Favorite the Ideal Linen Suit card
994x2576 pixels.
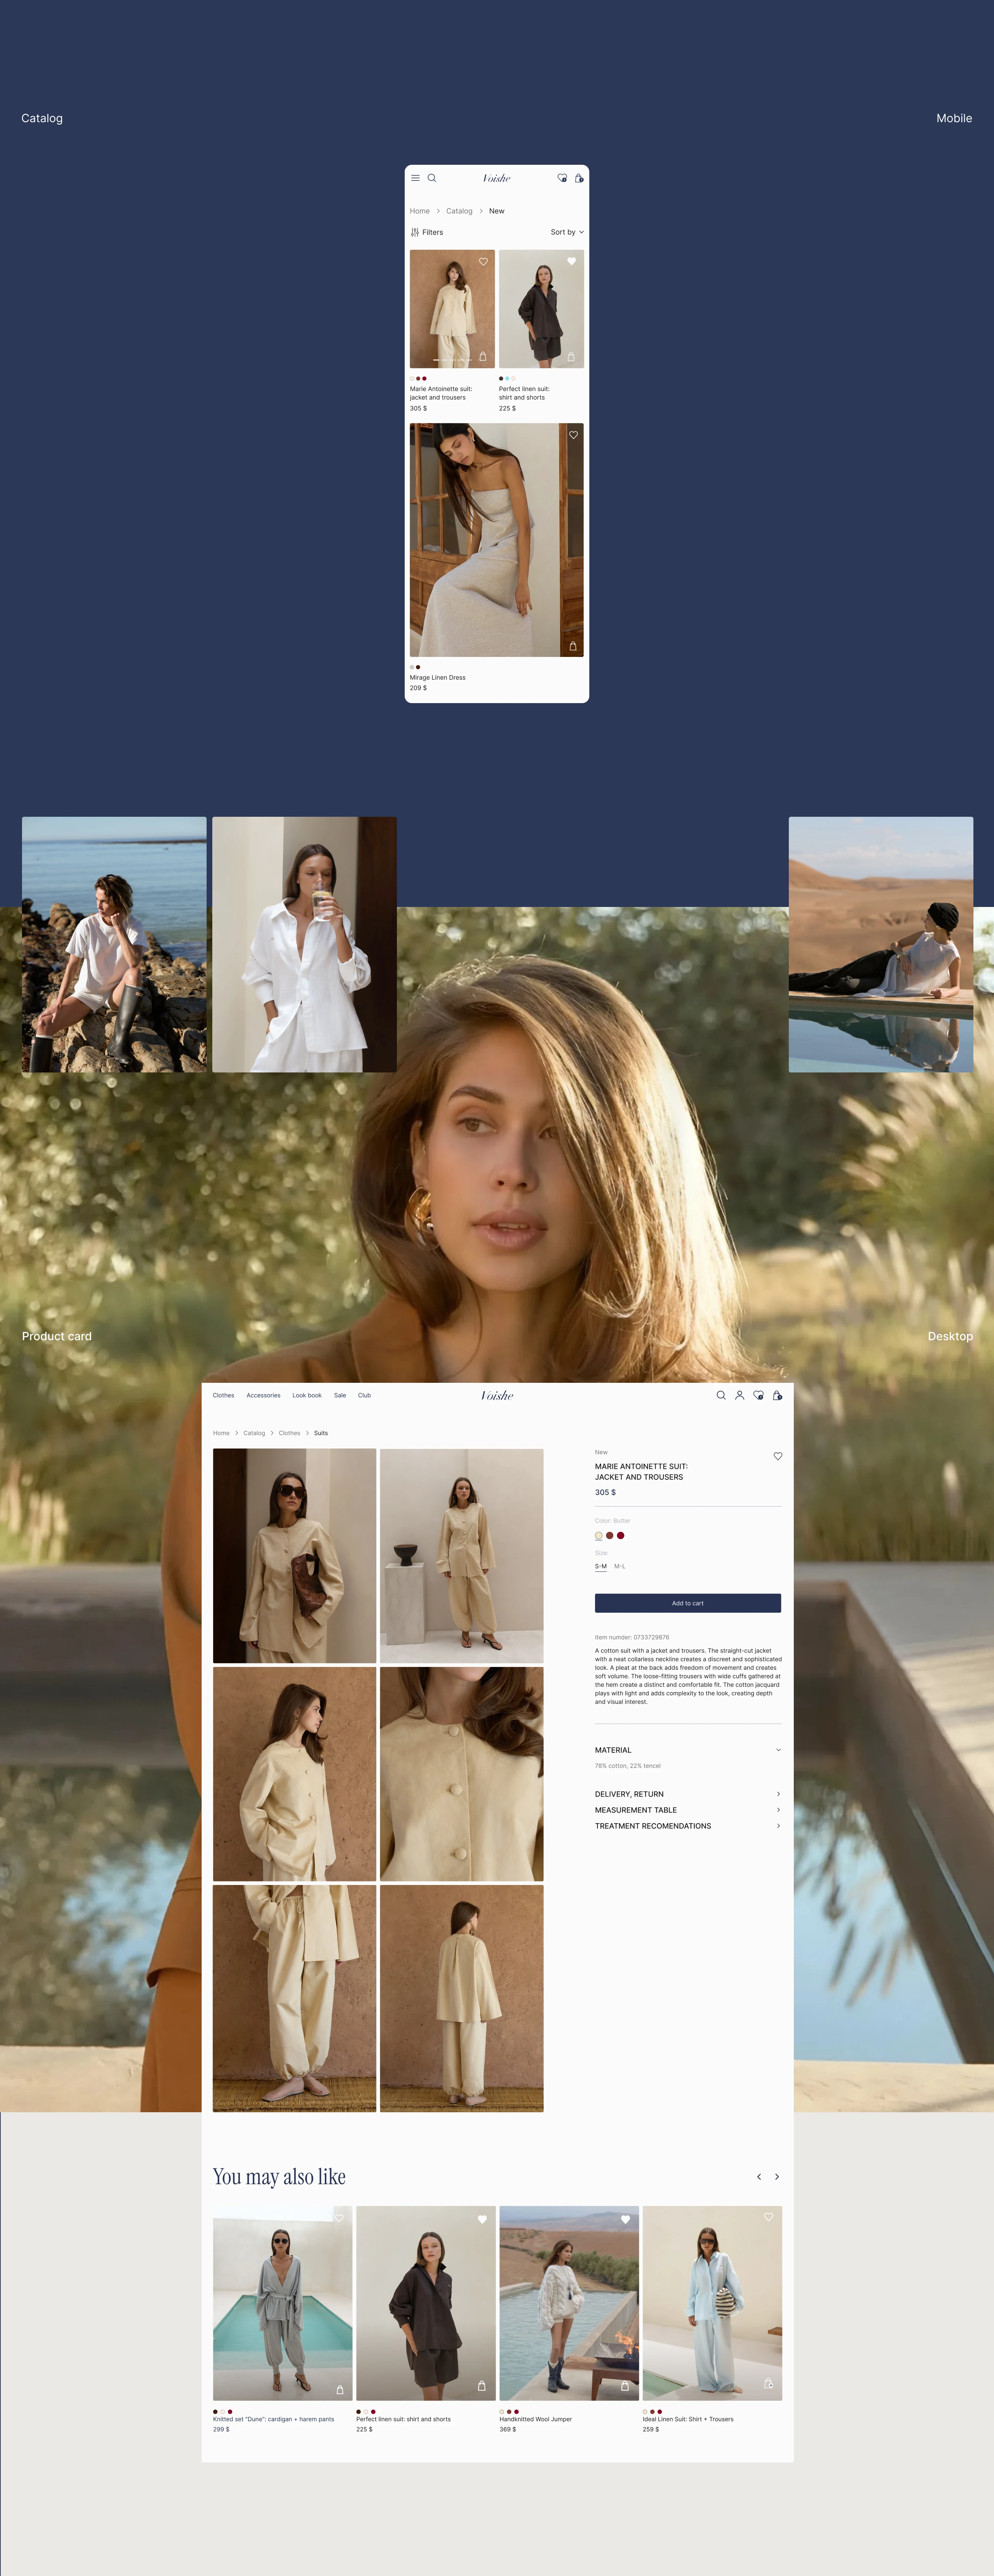click(x=769, y=2217)
